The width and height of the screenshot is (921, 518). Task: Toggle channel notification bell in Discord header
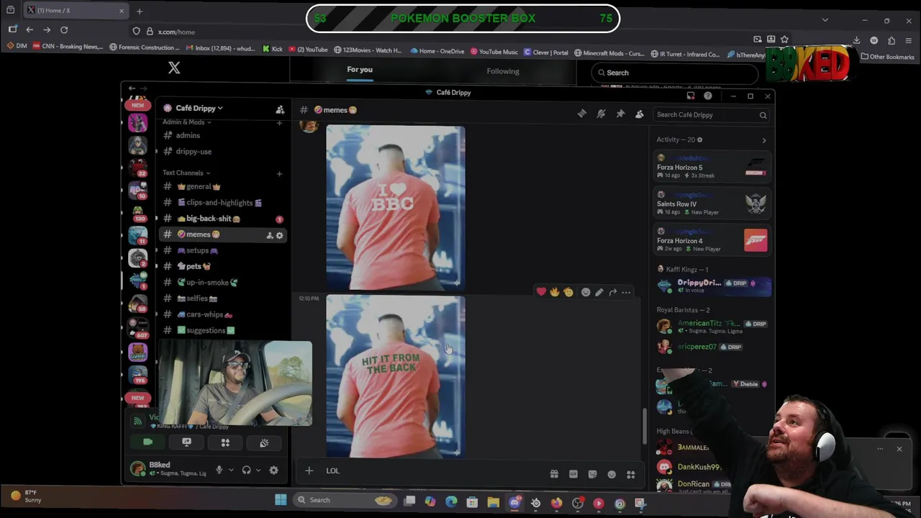click(601, 114)
